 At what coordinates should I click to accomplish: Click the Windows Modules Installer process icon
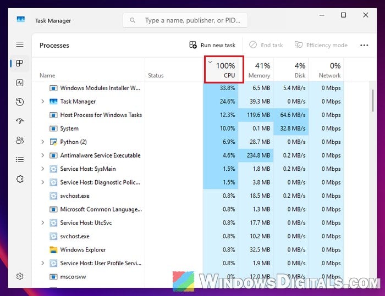tap(53, 88)
